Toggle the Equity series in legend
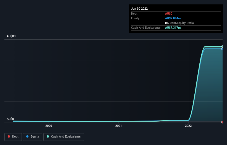 point(33,137)
